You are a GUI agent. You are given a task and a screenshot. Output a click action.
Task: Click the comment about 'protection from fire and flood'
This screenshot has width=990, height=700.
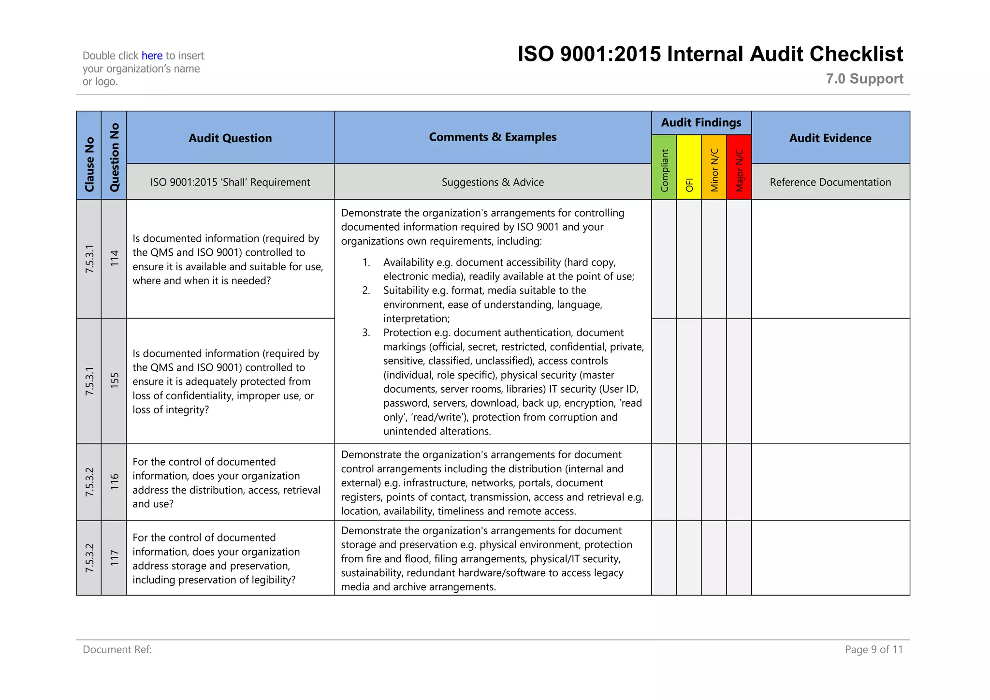point(487,558)
